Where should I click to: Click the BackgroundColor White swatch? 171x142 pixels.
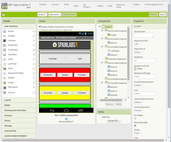135,69
